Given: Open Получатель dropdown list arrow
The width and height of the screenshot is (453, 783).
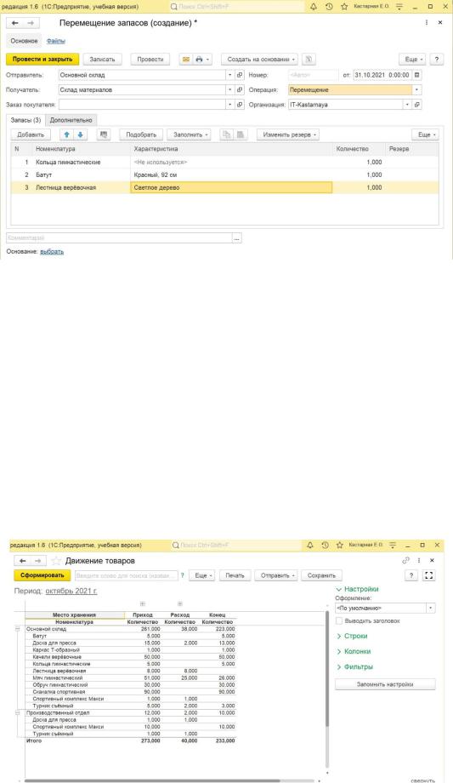Looking at the screenshot, I should (230, 90).
